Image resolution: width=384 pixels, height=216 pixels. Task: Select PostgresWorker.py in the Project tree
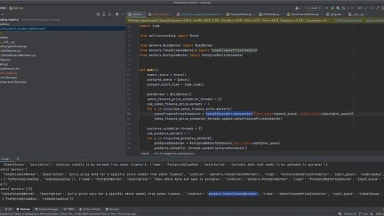pyautogui.click(x=14, y=47)
